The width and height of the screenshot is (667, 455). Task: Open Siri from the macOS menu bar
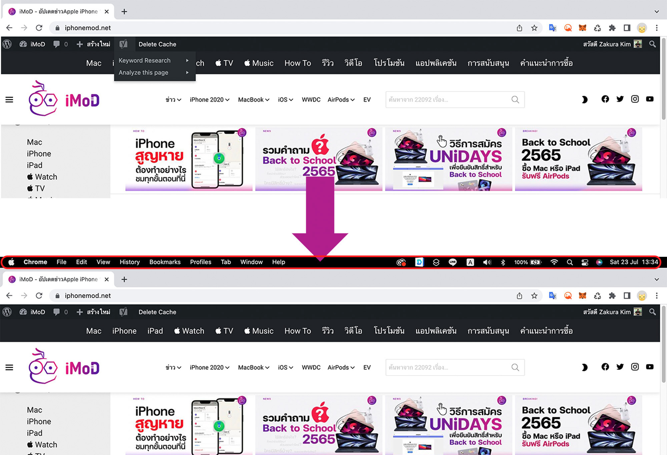(599, 262)
